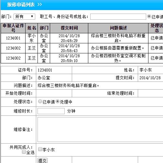
Task: Select the row for 1234001 李小东
Action: pos(82,38)
